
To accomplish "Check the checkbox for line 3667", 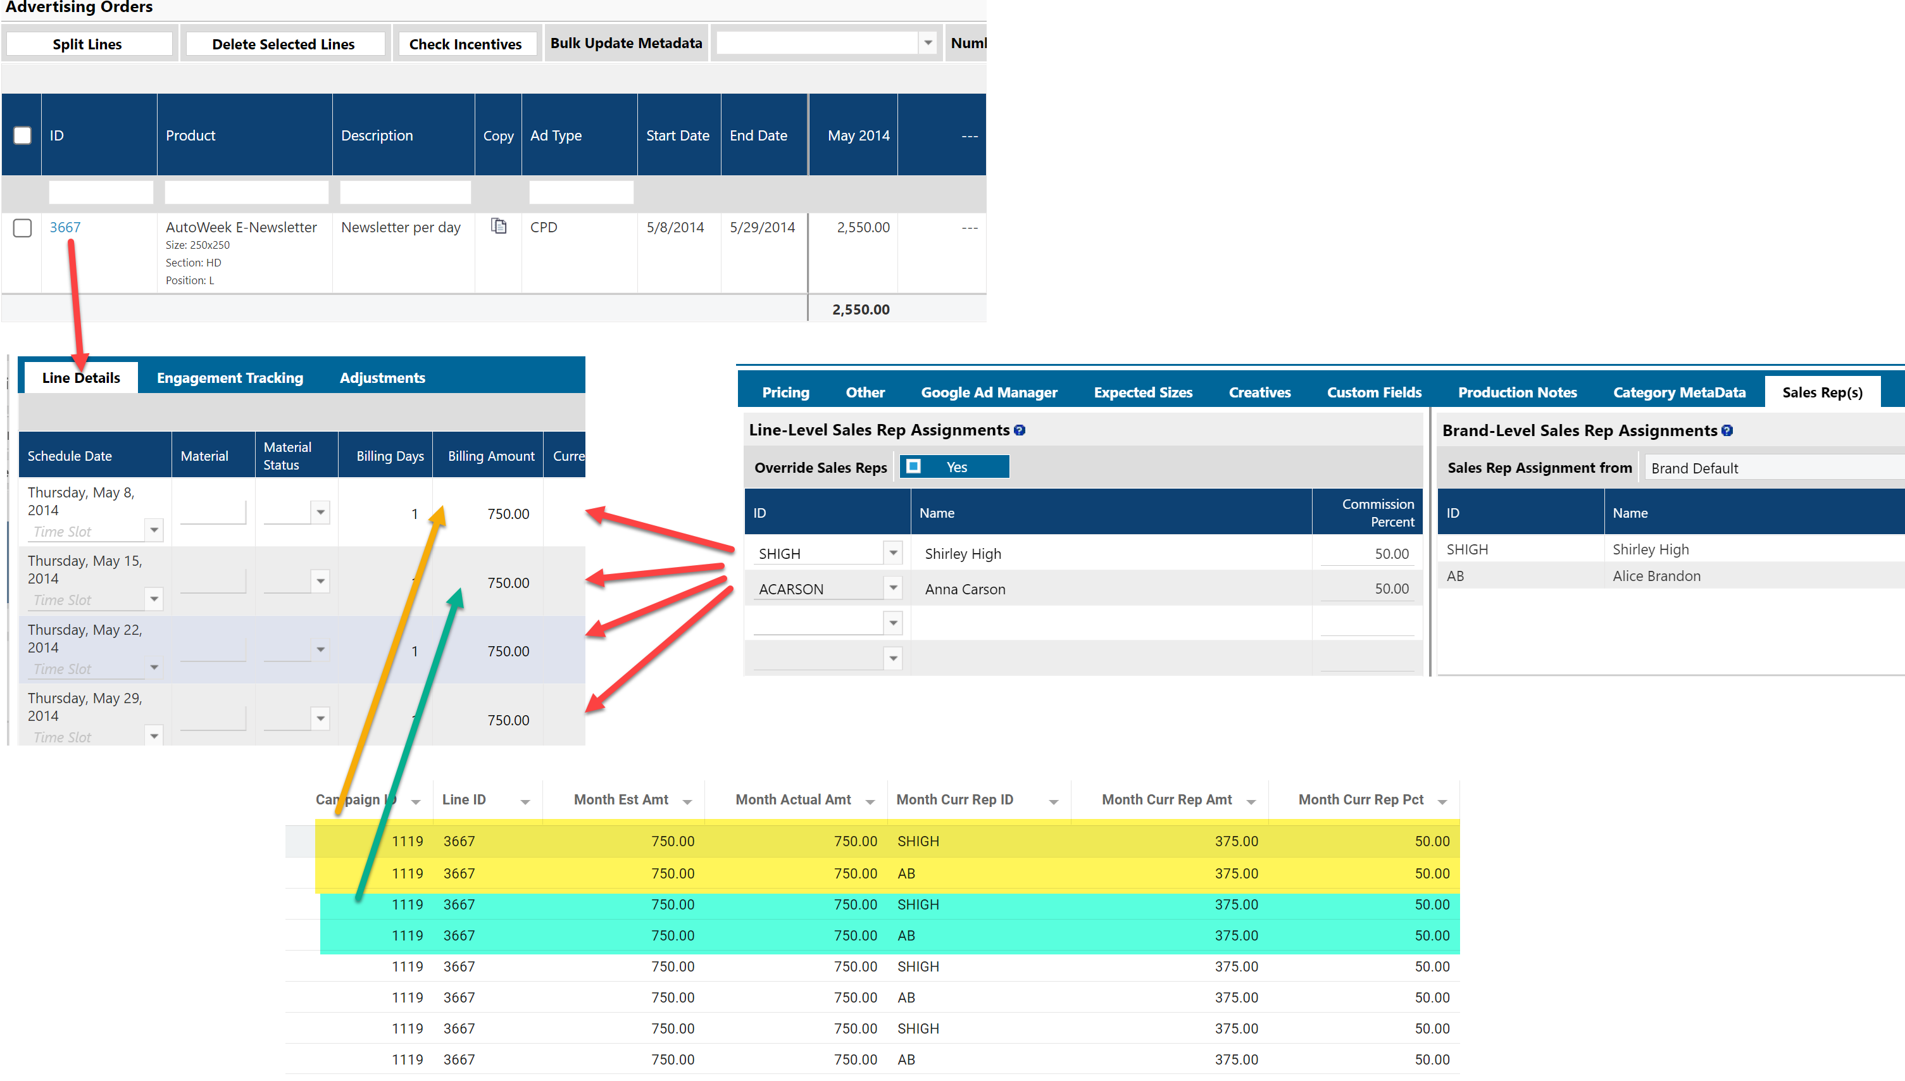I will 22,228.
